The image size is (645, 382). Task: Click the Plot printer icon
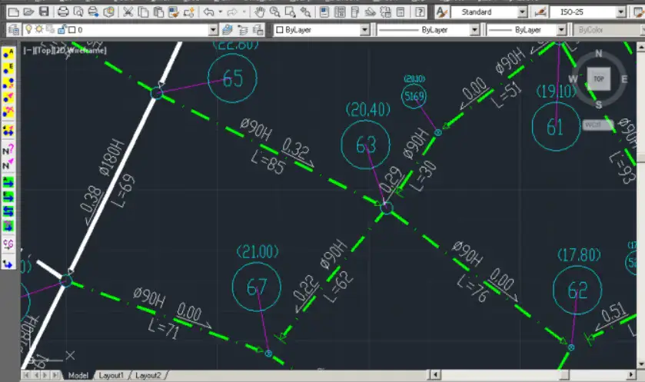[63, 12]
